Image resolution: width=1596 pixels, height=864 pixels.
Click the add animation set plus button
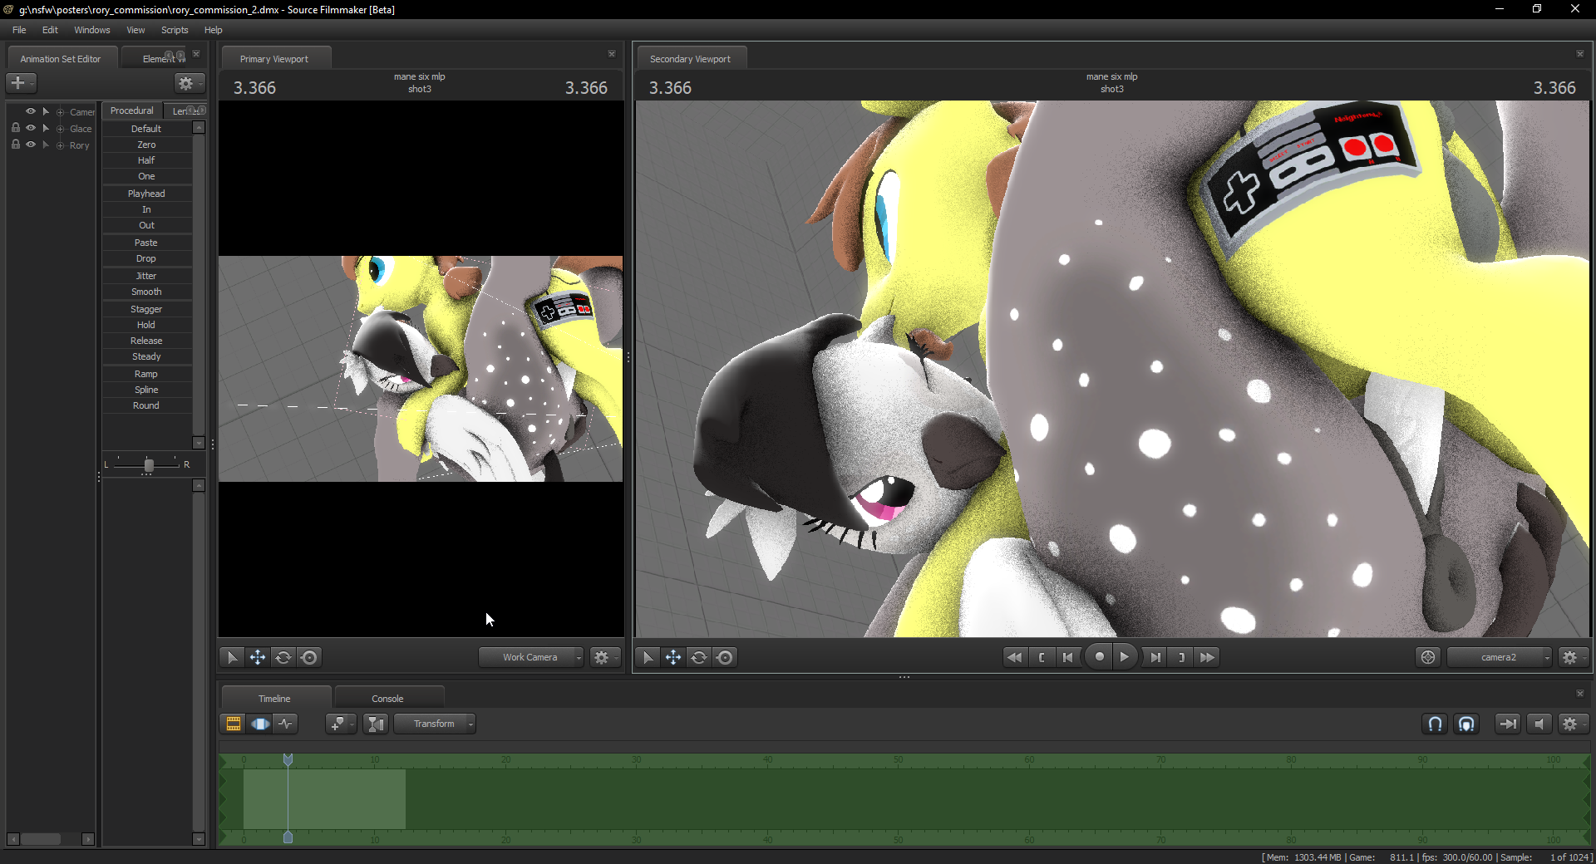18,83
